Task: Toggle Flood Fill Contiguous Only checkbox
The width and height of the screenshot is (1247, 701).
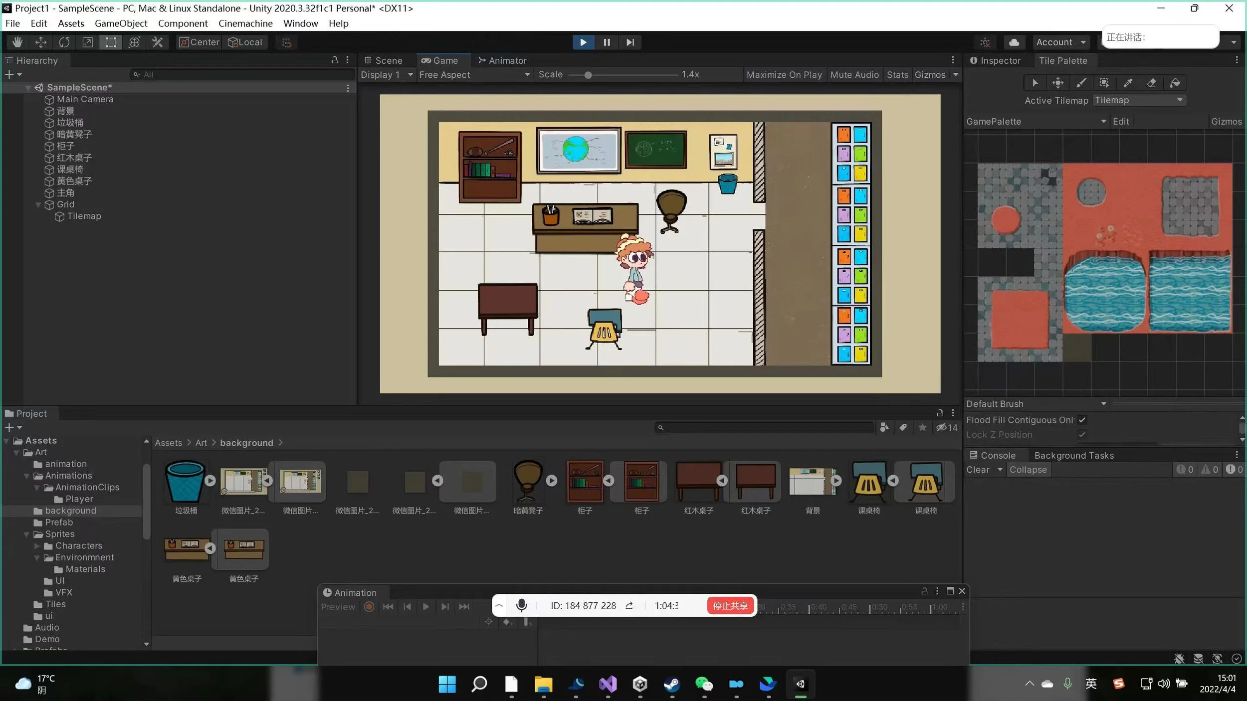Action: (x=1082, y=420)
